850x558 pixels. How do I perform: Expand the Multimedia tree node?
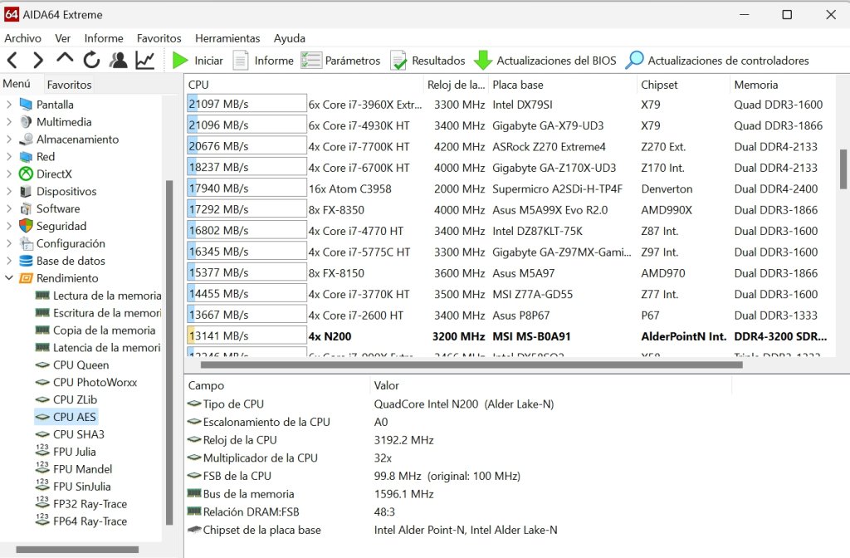coord(8,121)
